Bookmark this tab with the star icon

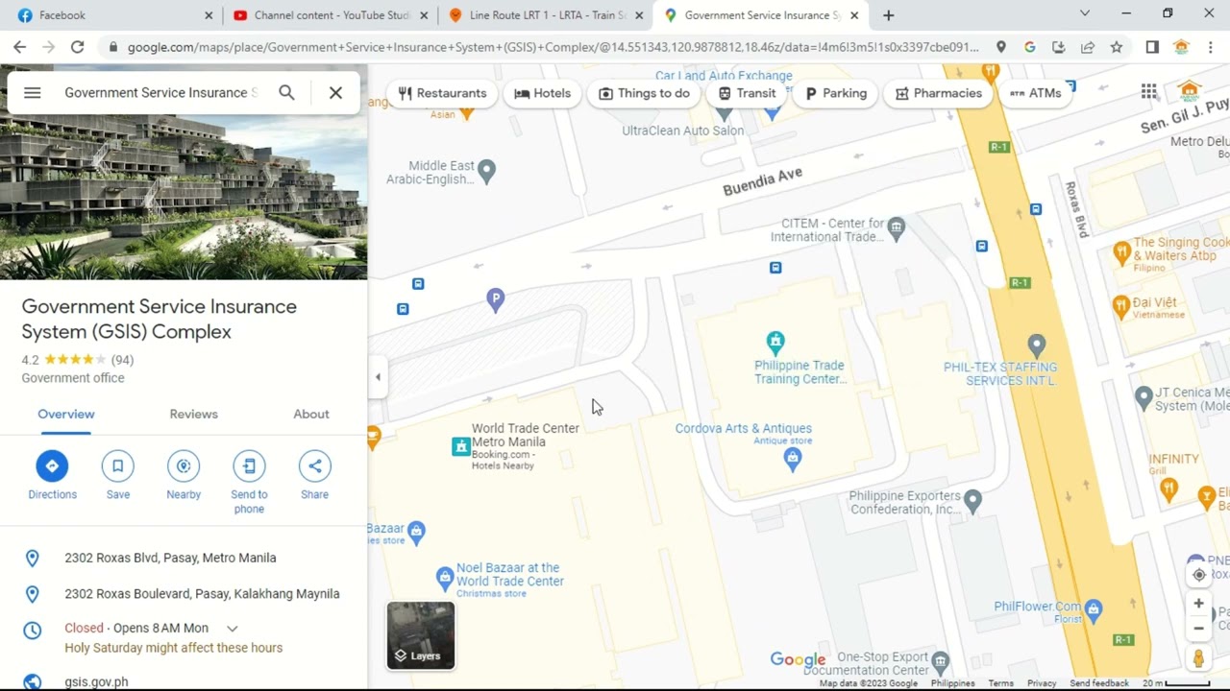coord(1116,47)
